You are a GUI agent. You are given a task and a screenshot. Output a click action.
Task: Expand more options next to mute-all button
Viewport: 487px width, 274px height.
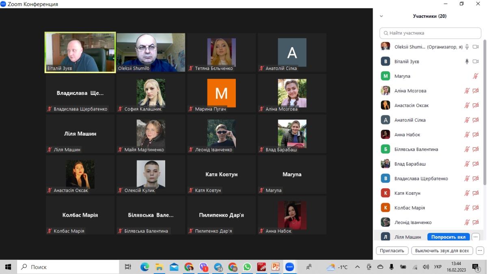[x=479, y=250]
